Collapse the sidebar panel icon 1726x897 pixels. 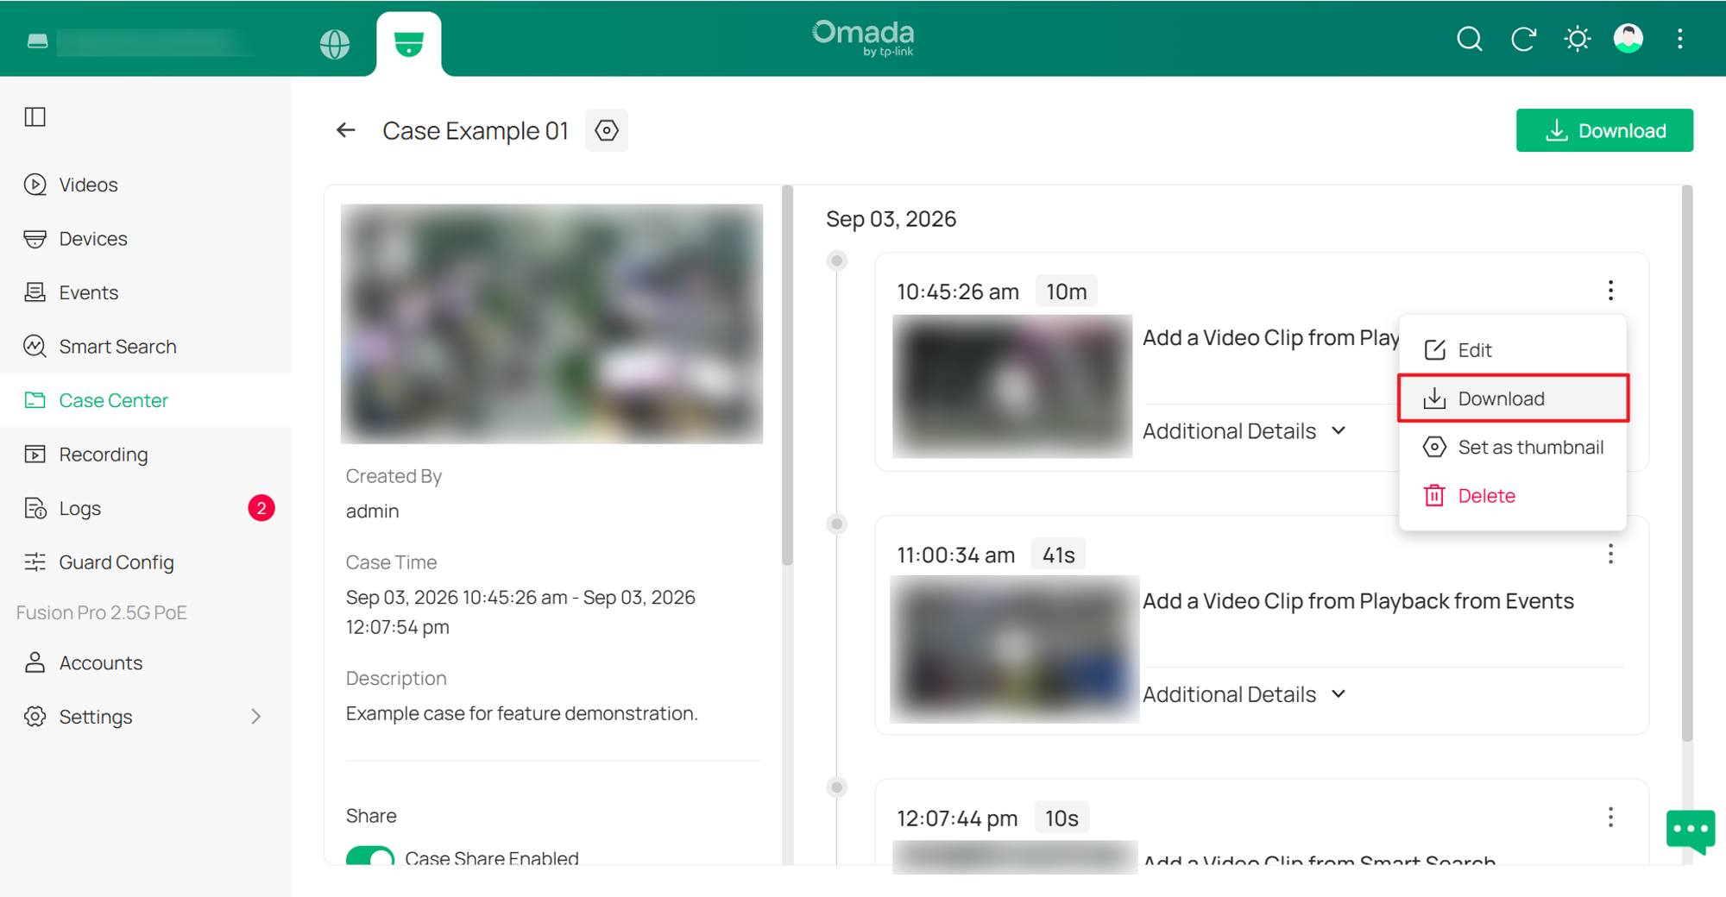35,116
